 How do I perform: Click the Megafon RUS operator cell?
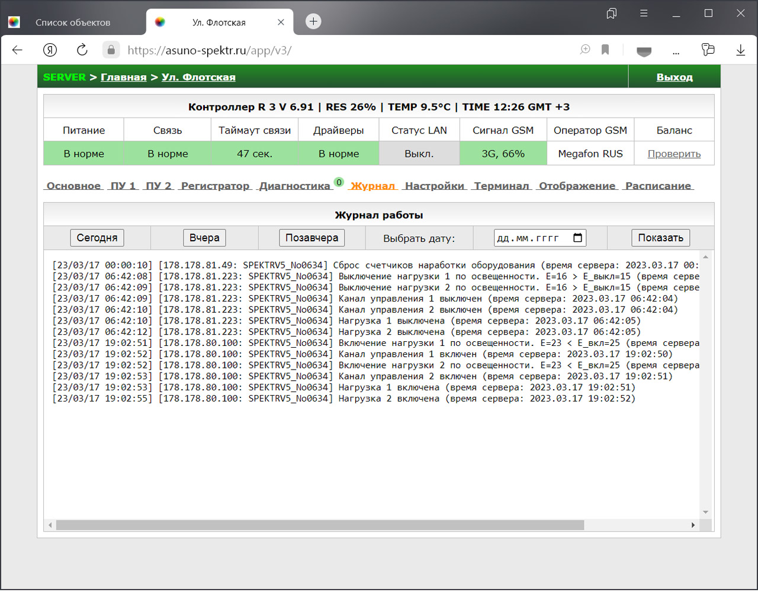click(x=590, y=154)
